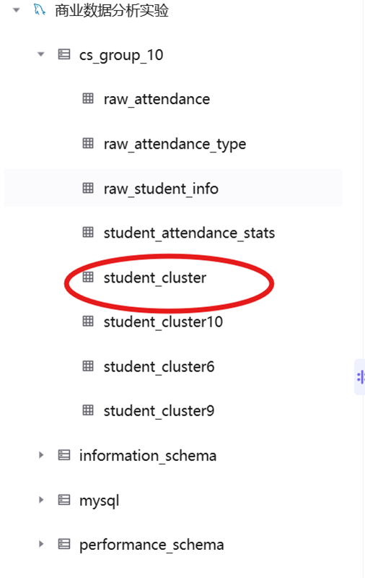Click the purple side panel handle
This screenshot has width=365, height=578.
point(360,376)
